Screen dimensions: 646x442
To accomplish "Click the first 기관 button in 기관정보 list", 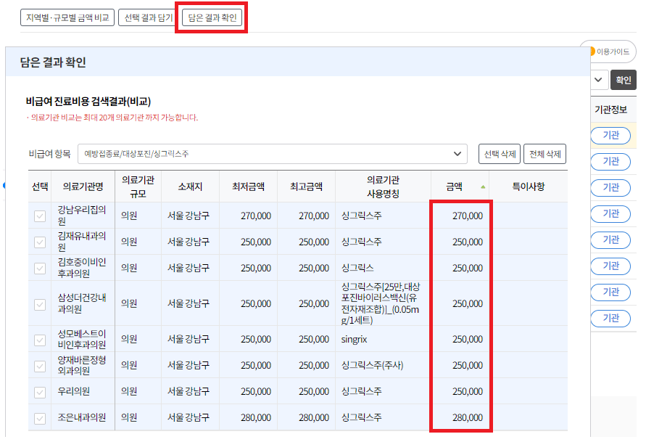I will click(x=611, y=135).
